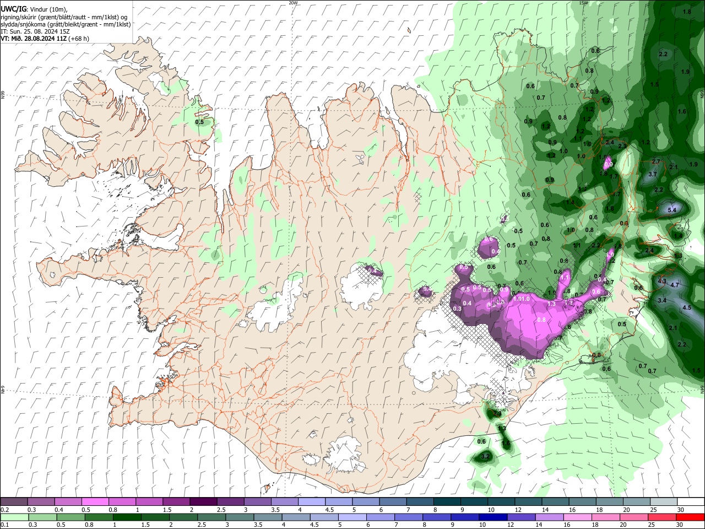Select the darkest purple swatch between 2 and 2.5 in the upper legend
Screen dimensions: 705x529
click(203, 501)
